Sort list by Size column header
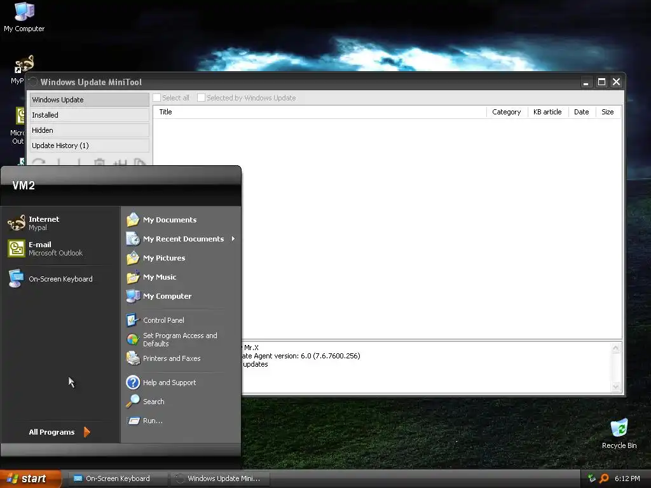This screenshot has height=488, width=651. pyautogui.click(x=608, y=112)
